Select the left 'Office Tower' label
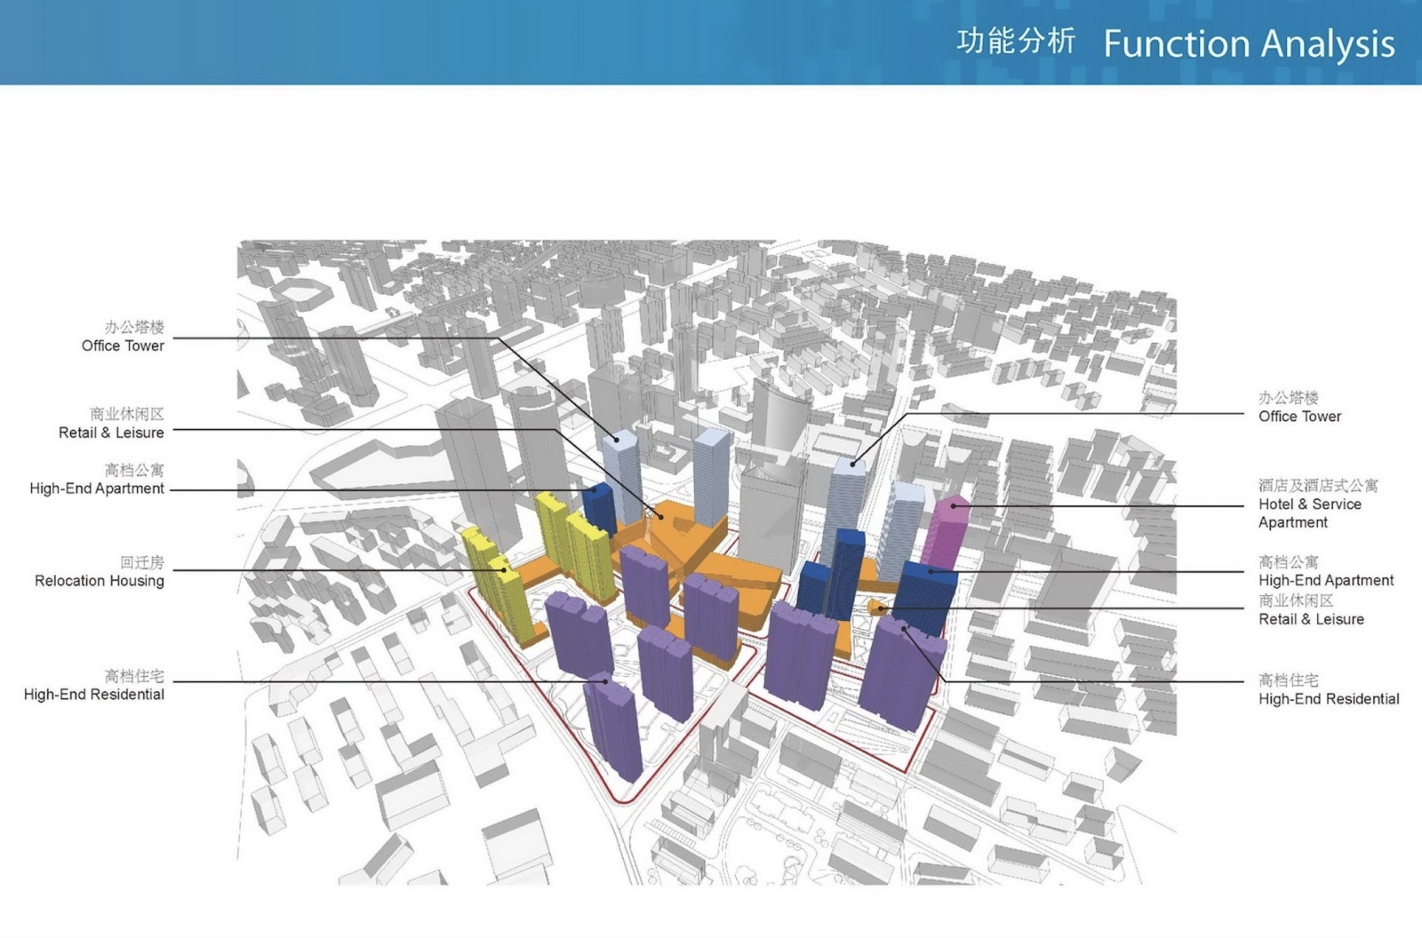Image resolution: width=1422 pixels, height=938 pixels. coord(123,346)
